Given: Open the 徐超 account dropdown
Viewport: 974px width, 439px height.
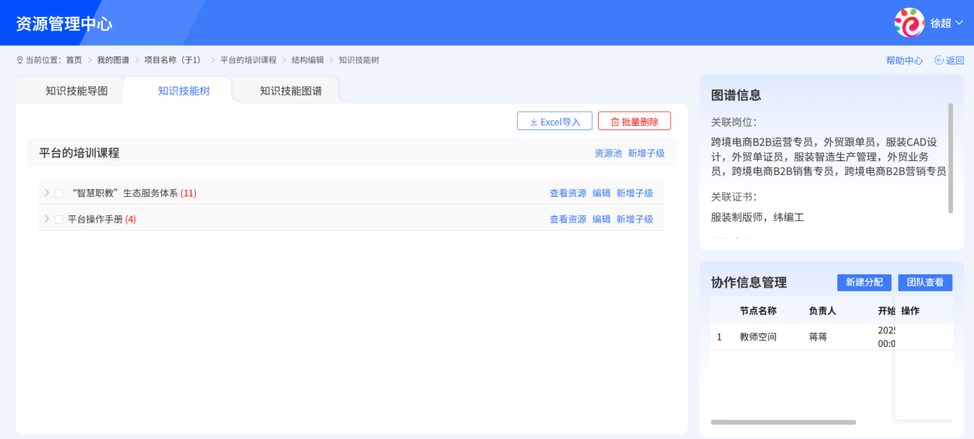Looking at the screenshot, I should (x=944, y=22).
